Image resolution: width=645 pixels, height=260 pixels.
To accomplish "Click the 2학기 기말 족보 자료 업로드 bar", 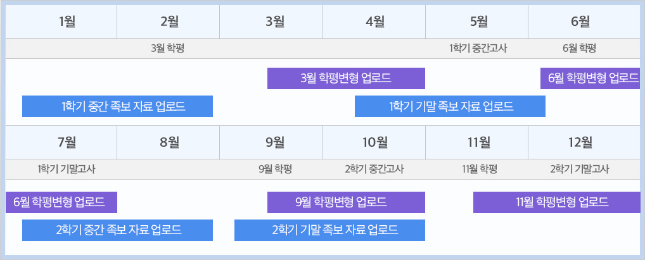I will click(329, 230).
